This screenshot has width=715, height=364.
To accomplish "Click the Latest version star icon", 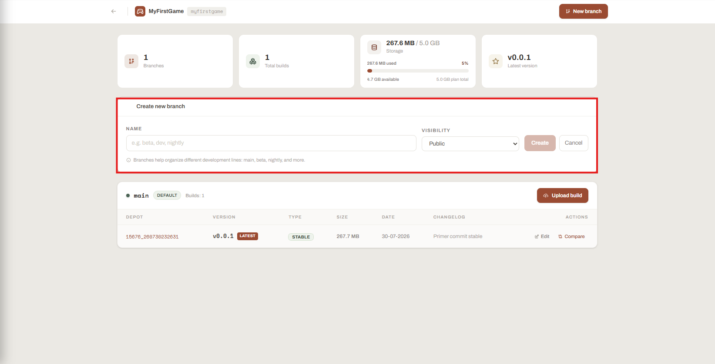I will click(496, 61).
